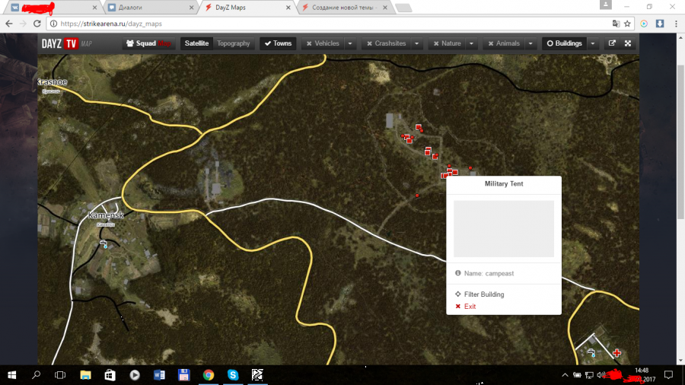Expand the Animals dropdown arrow
Screen dimensions: 685x385
(530, 43)
